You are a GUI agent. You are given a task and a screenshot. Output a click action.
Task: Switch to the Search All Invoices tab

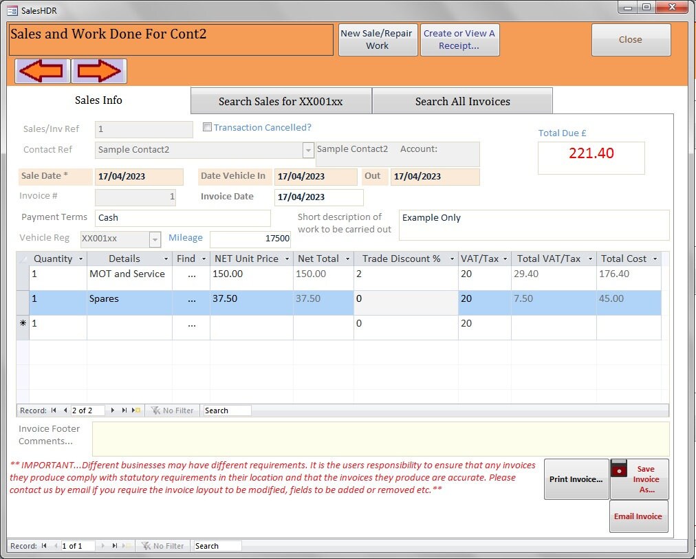(461, 100)
